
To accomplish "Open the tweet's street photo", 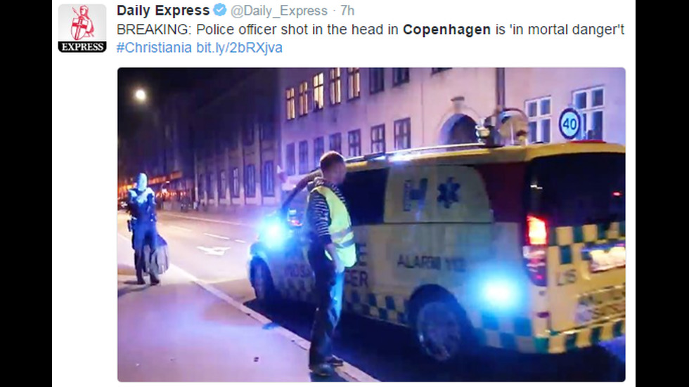I will (x=371, y=225).
